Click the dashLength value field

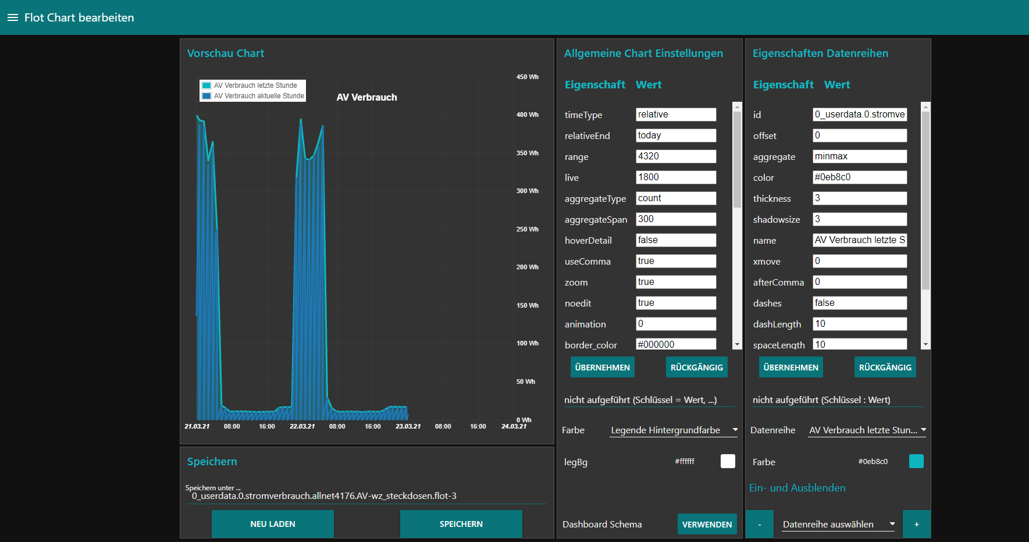click(860, 324)
